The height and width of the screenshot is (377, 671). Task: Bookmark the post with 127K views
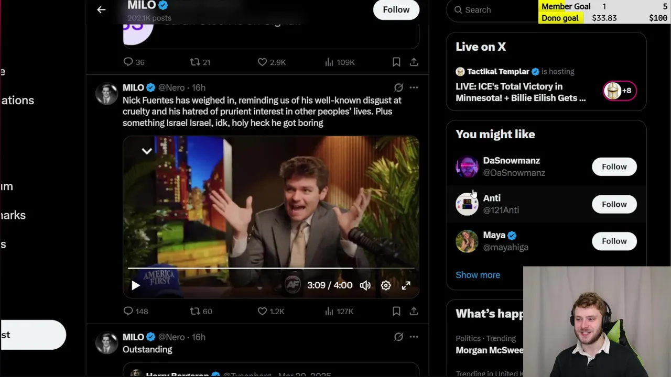click(x=396, y=311)
